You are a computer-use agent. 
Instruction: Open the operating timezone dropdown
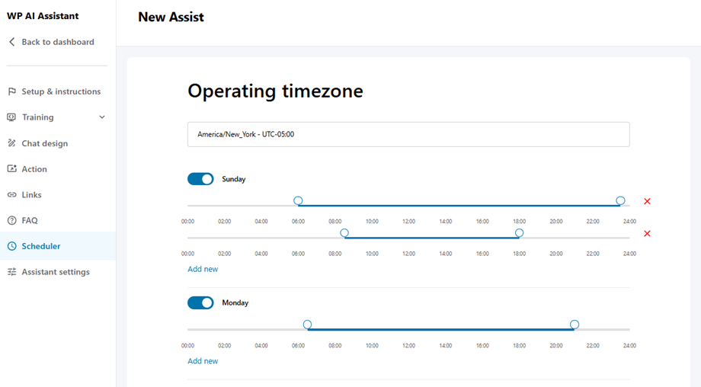408,134
